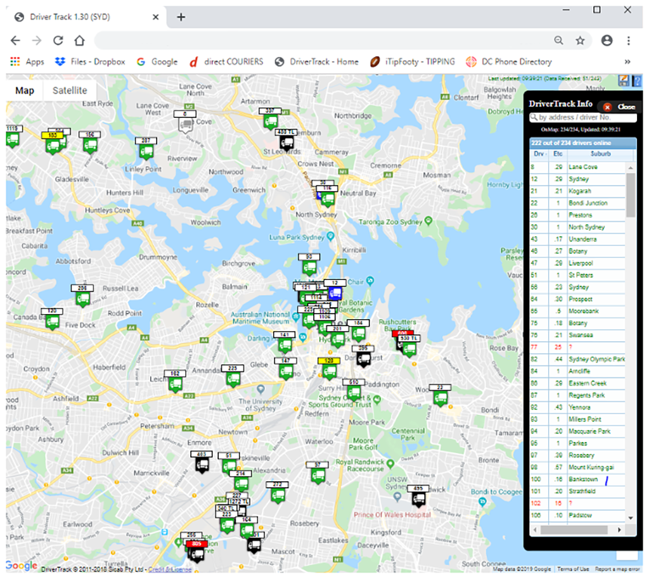Open the Credit & License link

point(170,569)
